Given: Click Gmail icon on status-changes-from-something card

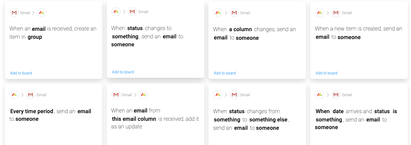Looking at the screenshot, I should 234,95.
